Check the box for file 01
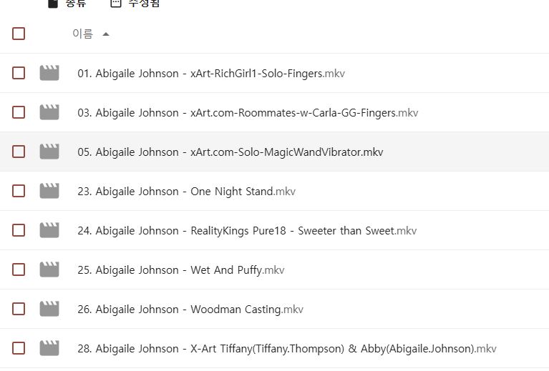The width and height of the screenshot is (549, 371). pyautogui.click(x=19, y=73)
